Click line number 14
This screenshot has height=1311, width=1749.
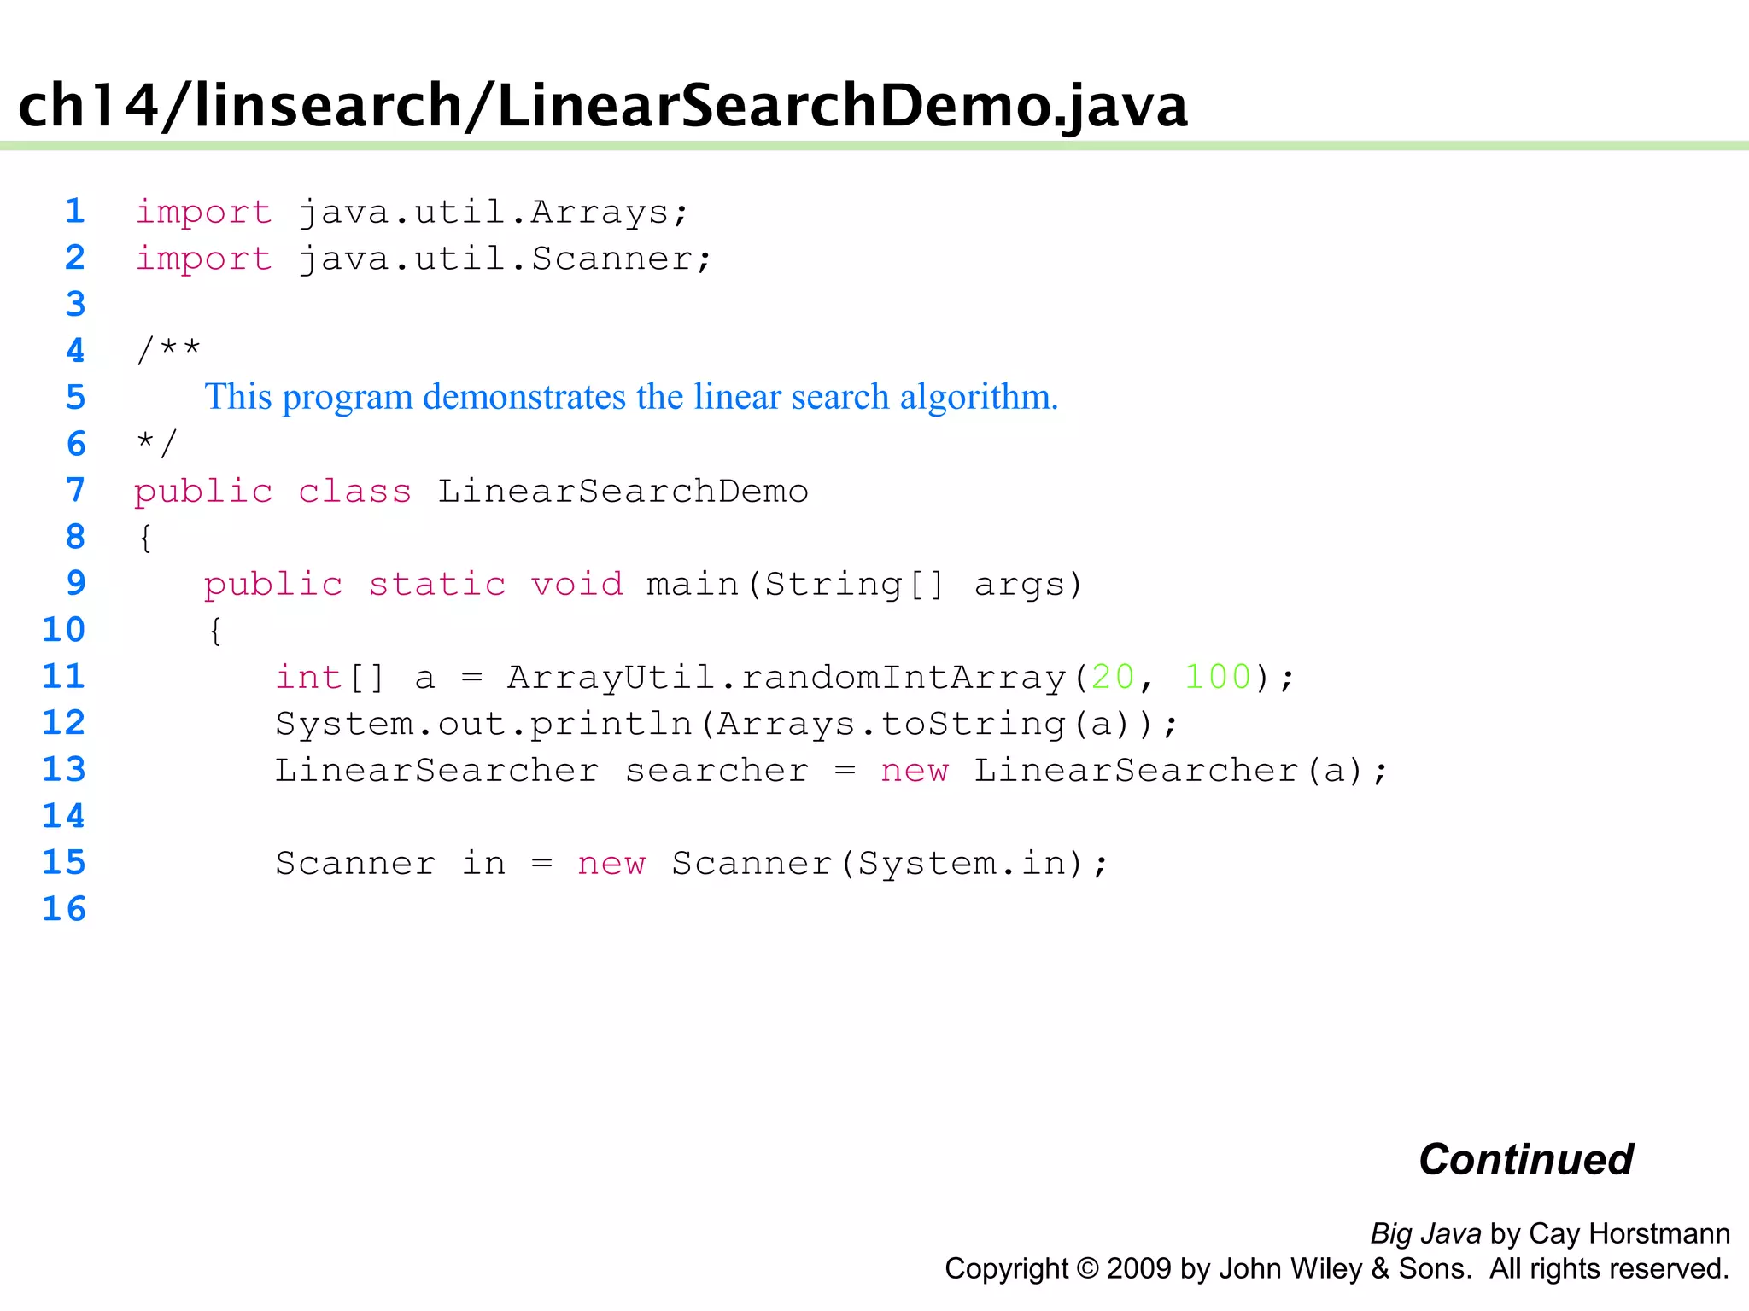pyautogui.click(x=64, y=816)
